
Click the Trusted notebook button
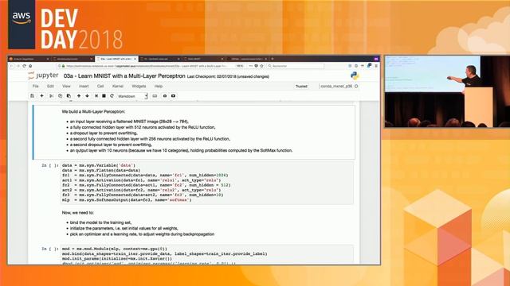(x=301, y=87)
